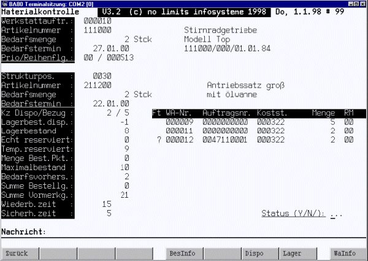Maximize the terminal session window
The image size is (368, 261).
pos(355,4)
